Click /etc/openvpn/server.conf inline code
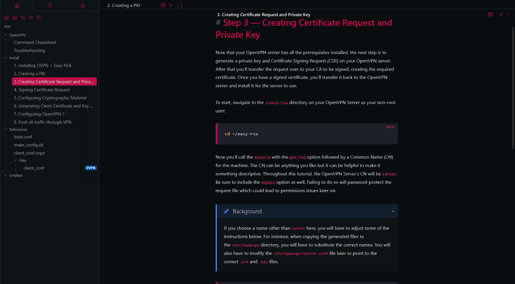This screenshot has height=284, width=515. click(301, 254)
